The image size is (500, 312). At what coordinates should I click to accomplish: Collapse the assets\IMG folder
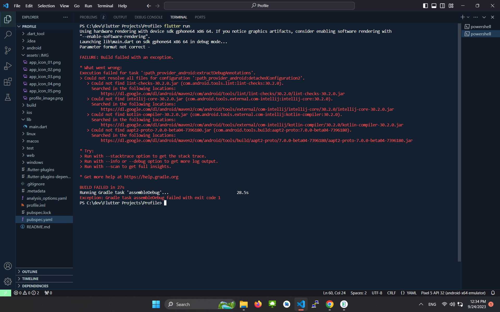(x=44, y=55)
